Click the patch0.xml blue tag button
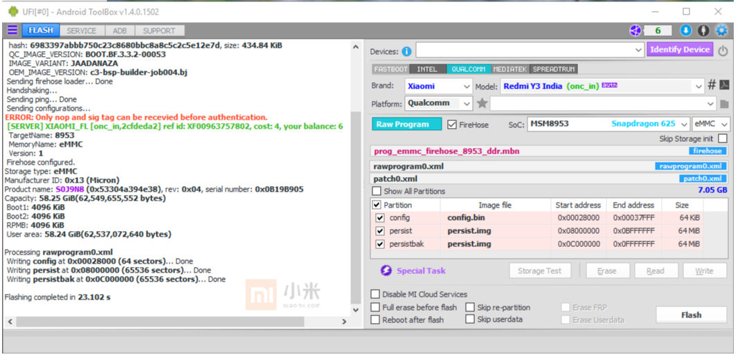Viewport: 740px width, 359px height. click(703, 178)
